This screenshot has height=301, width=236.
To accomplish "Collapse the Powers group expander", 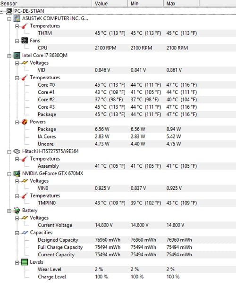I will [x=17, y=122].
